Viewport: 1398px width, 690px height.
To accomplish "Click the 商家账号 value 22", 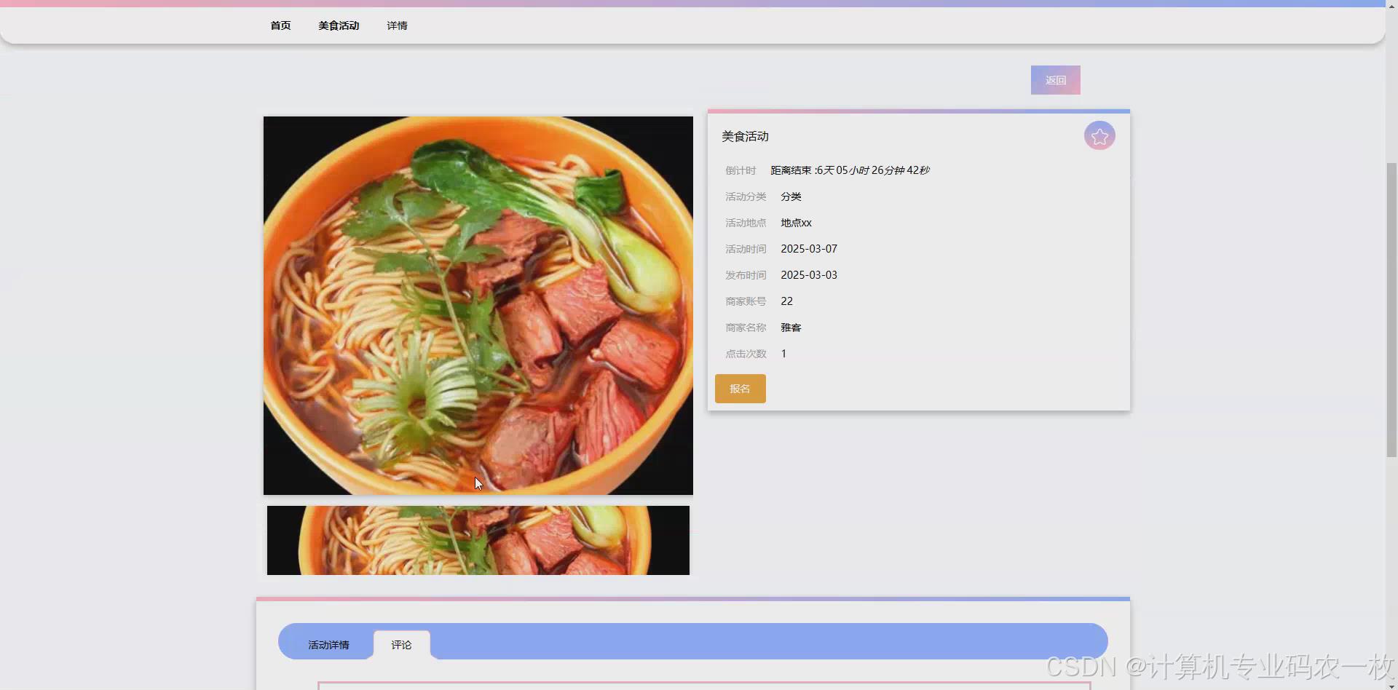I will (786, 301).
